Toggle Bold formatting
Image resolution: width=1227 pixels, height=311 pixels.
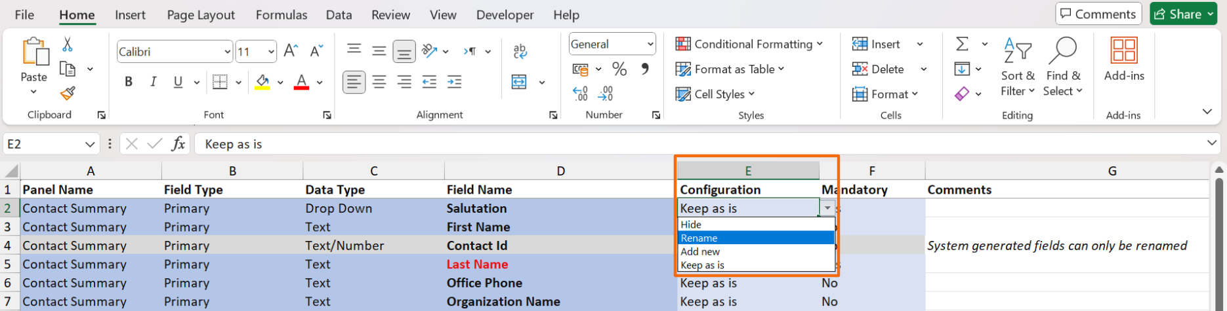pyautogui.click(x=129, y=82)
